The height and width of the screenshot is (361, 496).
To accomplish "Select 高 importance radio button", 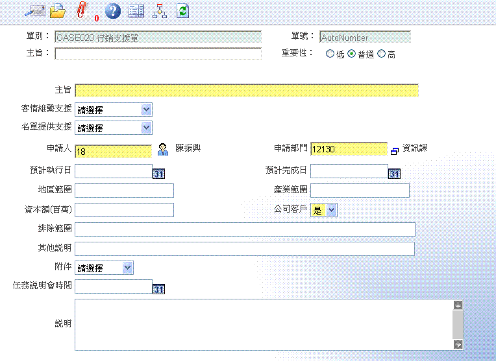I will click(x=381, y=54).
